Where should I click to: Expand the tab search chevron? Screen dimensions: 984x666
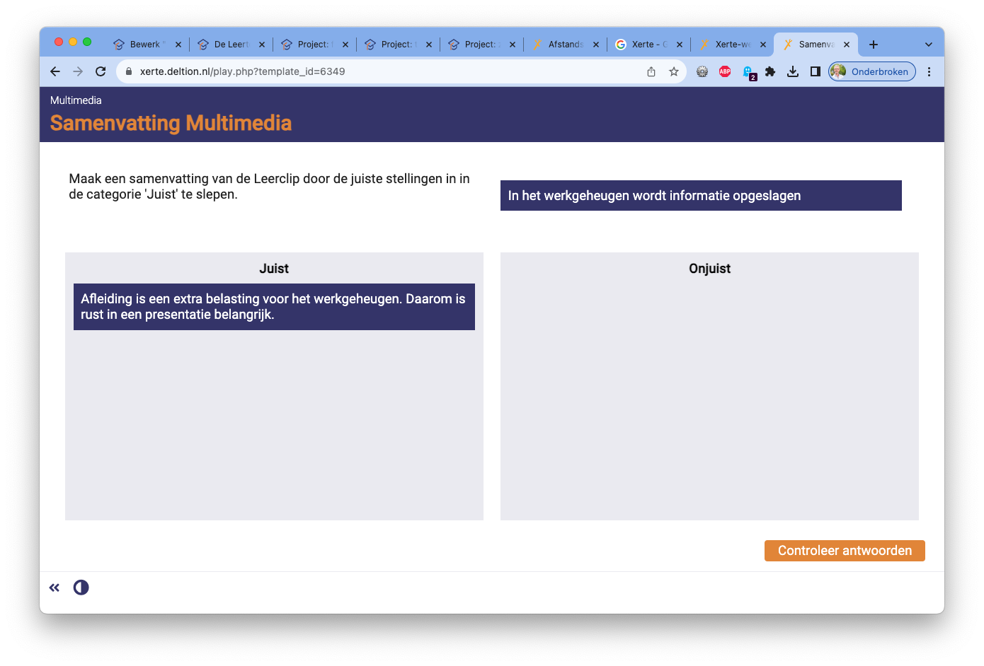(x=929, y=45)
